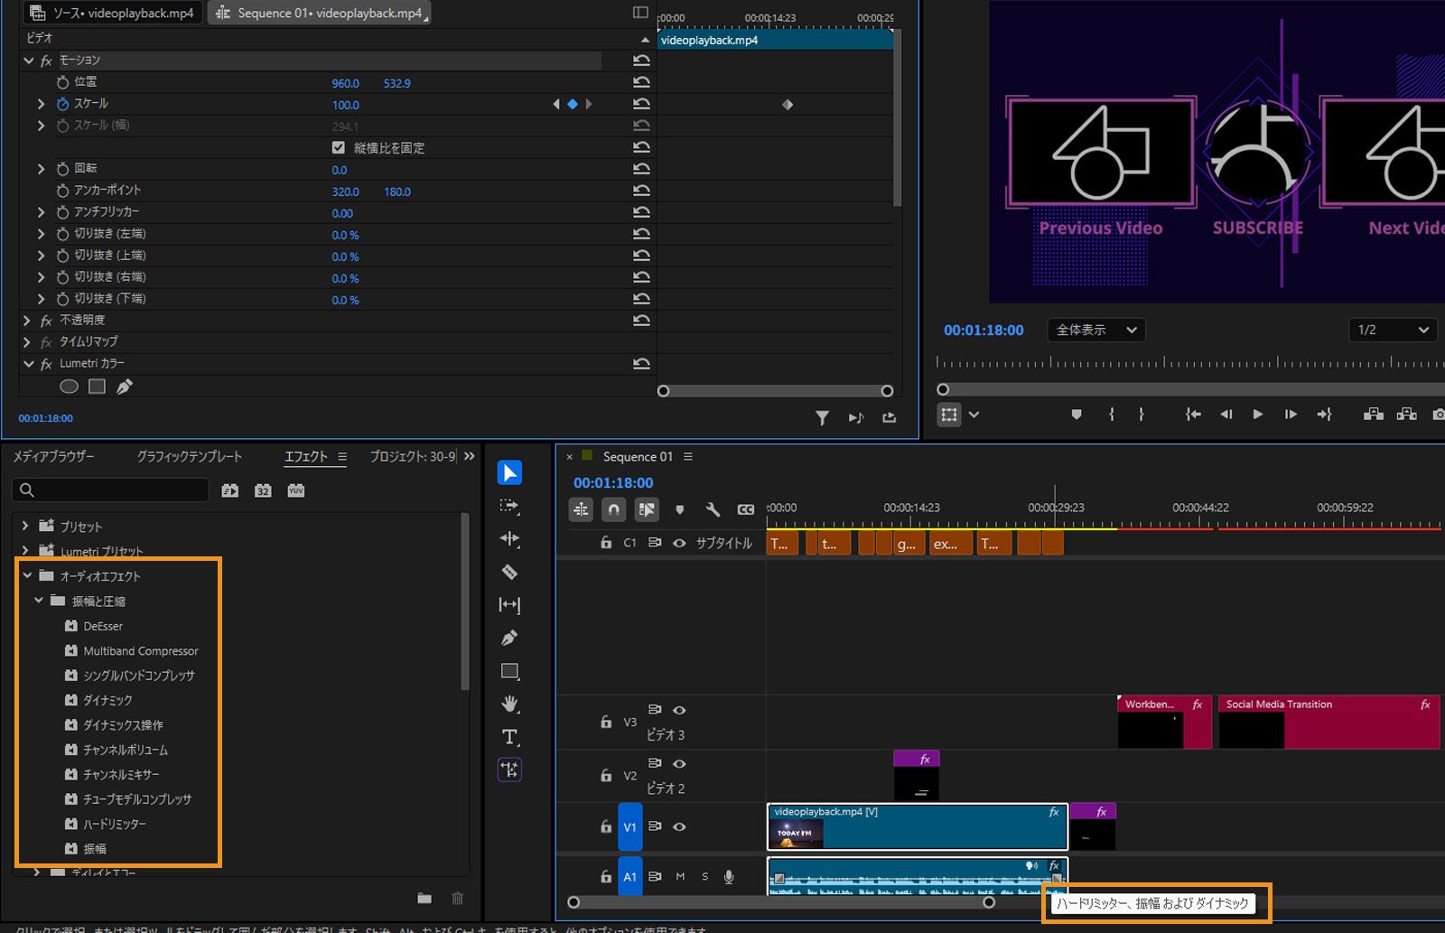The image size is (1445, 933).
Task: Select the Hand tool
Action: tap(509, 704)
